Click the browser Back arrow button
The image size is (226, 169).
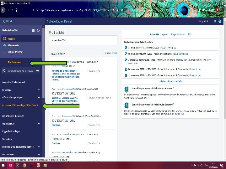point(3,10)
